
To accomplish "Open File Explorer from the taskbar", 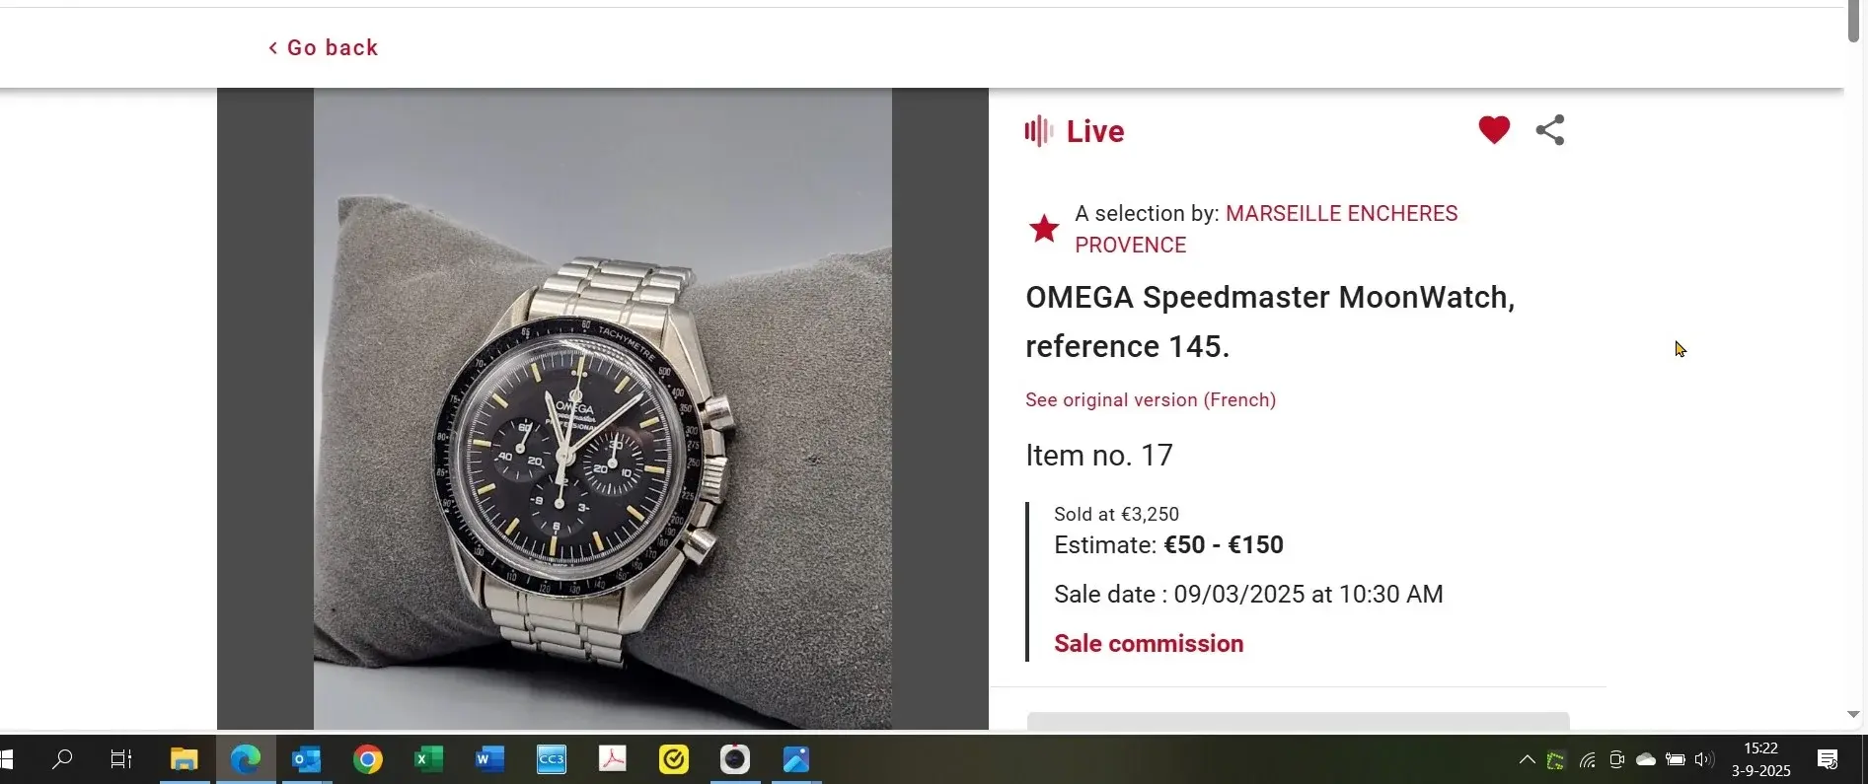I will click(184, 759).
